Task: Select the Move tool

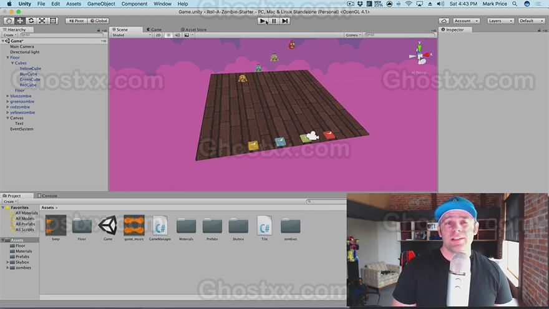Action: pyautogui.click(x=19, y=21)
